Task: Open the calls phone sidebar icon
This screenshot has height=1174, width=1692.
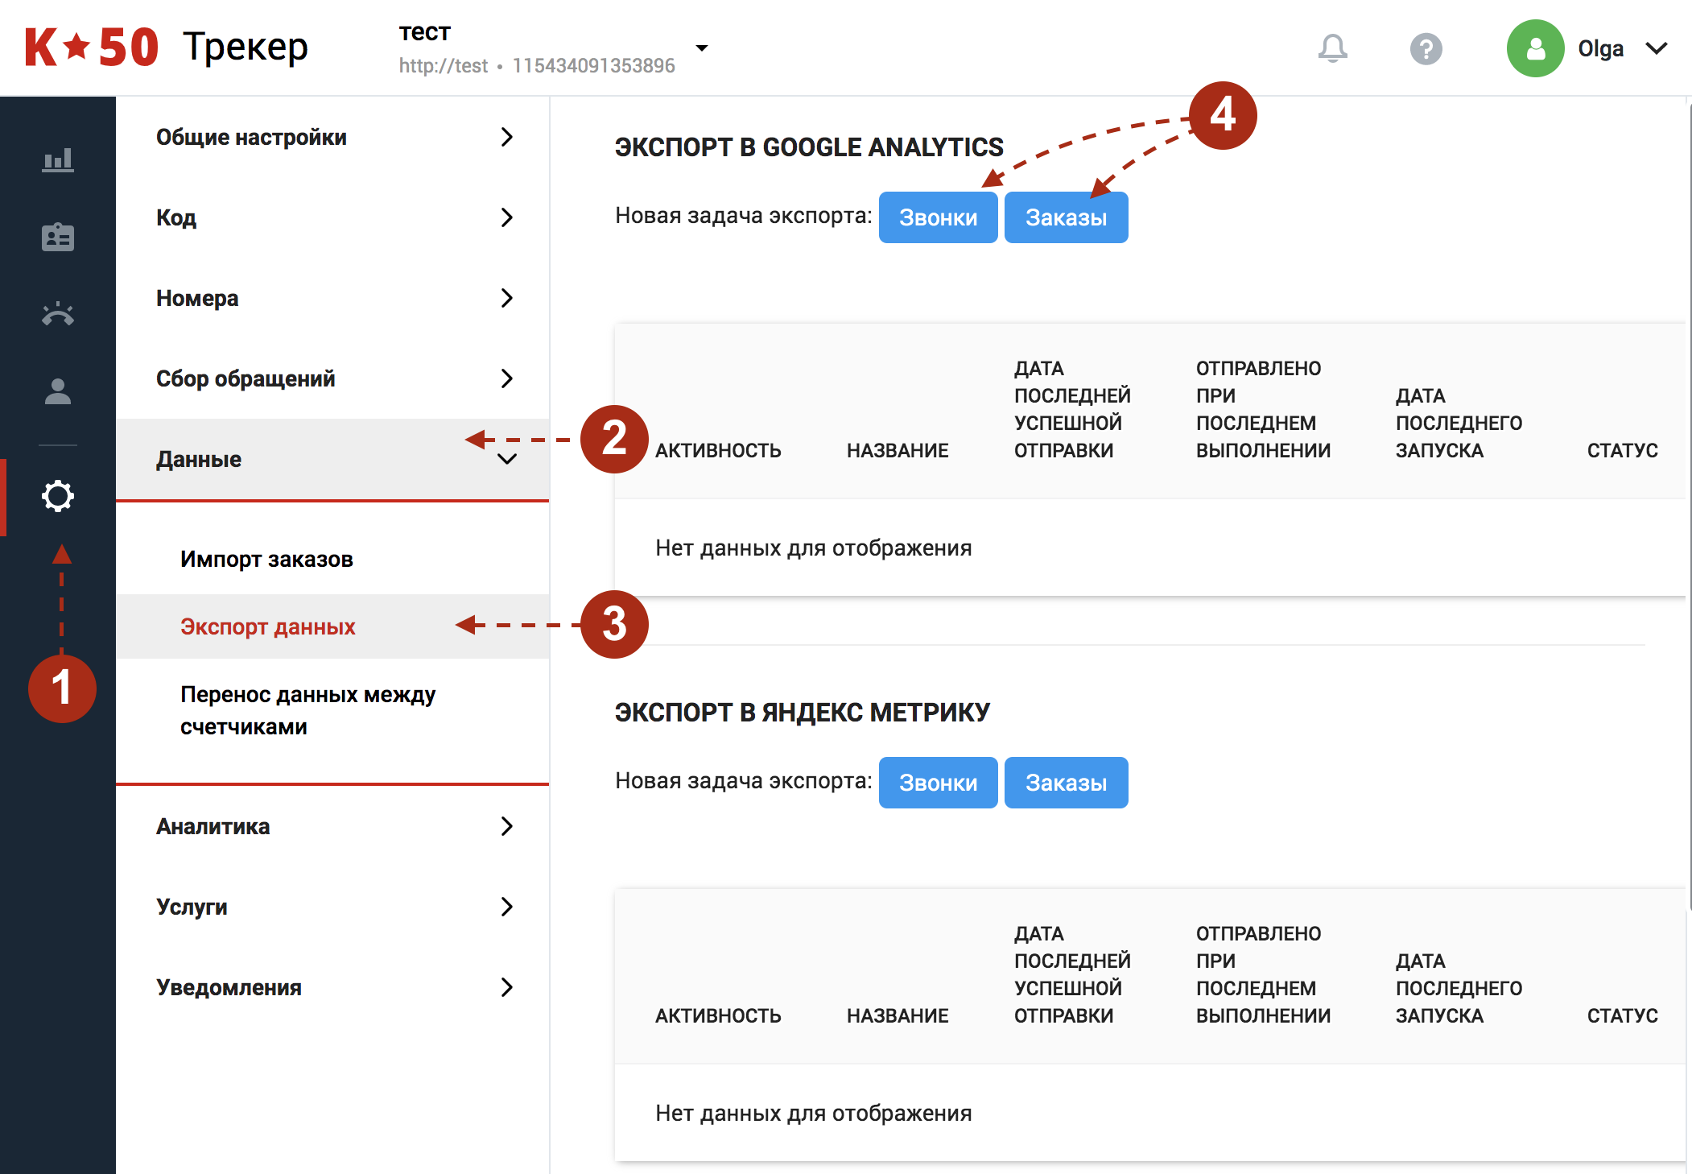Action: tap(58, 313)
